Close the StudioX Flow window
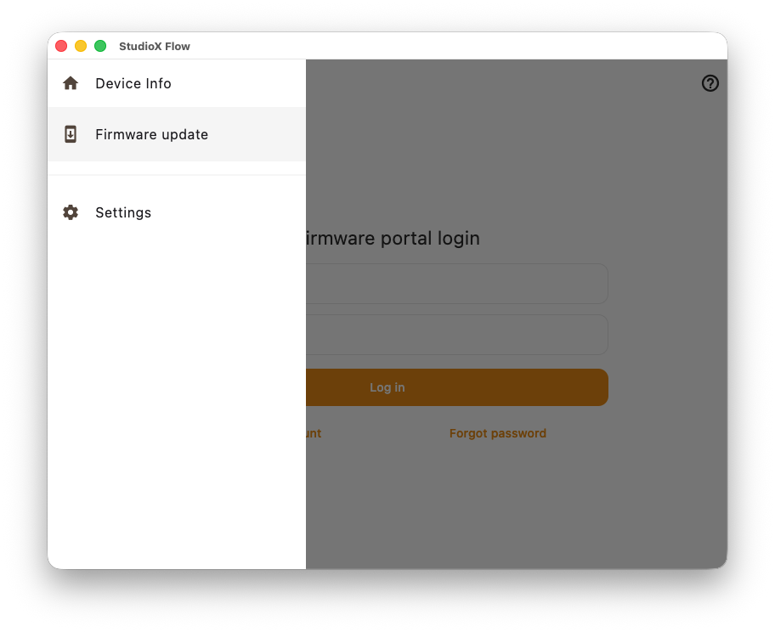 tap(61, 46)
